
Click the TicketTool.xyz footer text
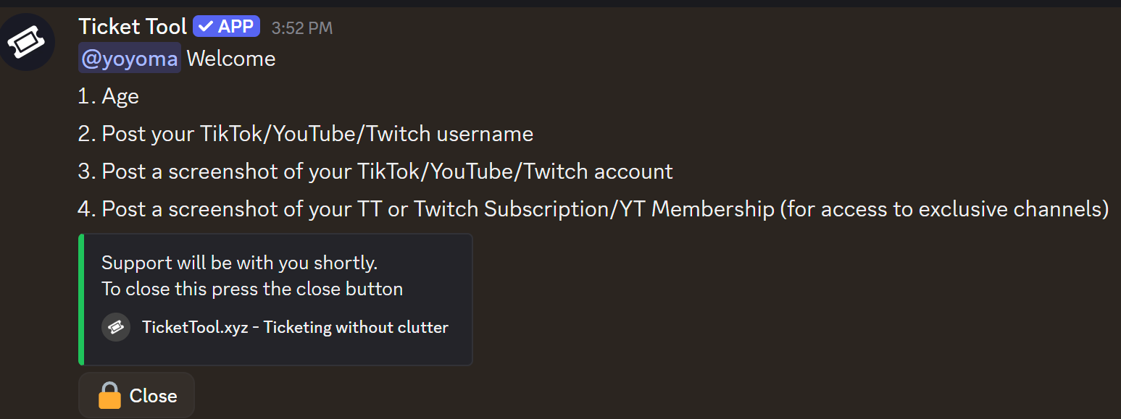[195, 327]
